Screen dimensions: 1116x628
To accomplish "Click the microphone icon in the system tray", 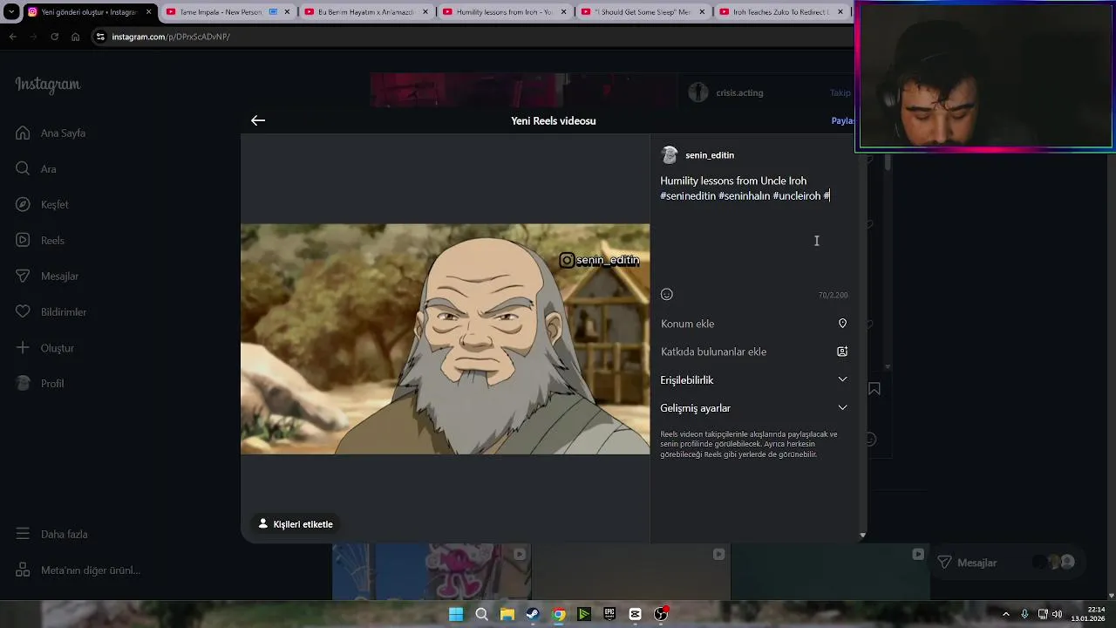I will pyautogui.click(x=1024, y=614).
